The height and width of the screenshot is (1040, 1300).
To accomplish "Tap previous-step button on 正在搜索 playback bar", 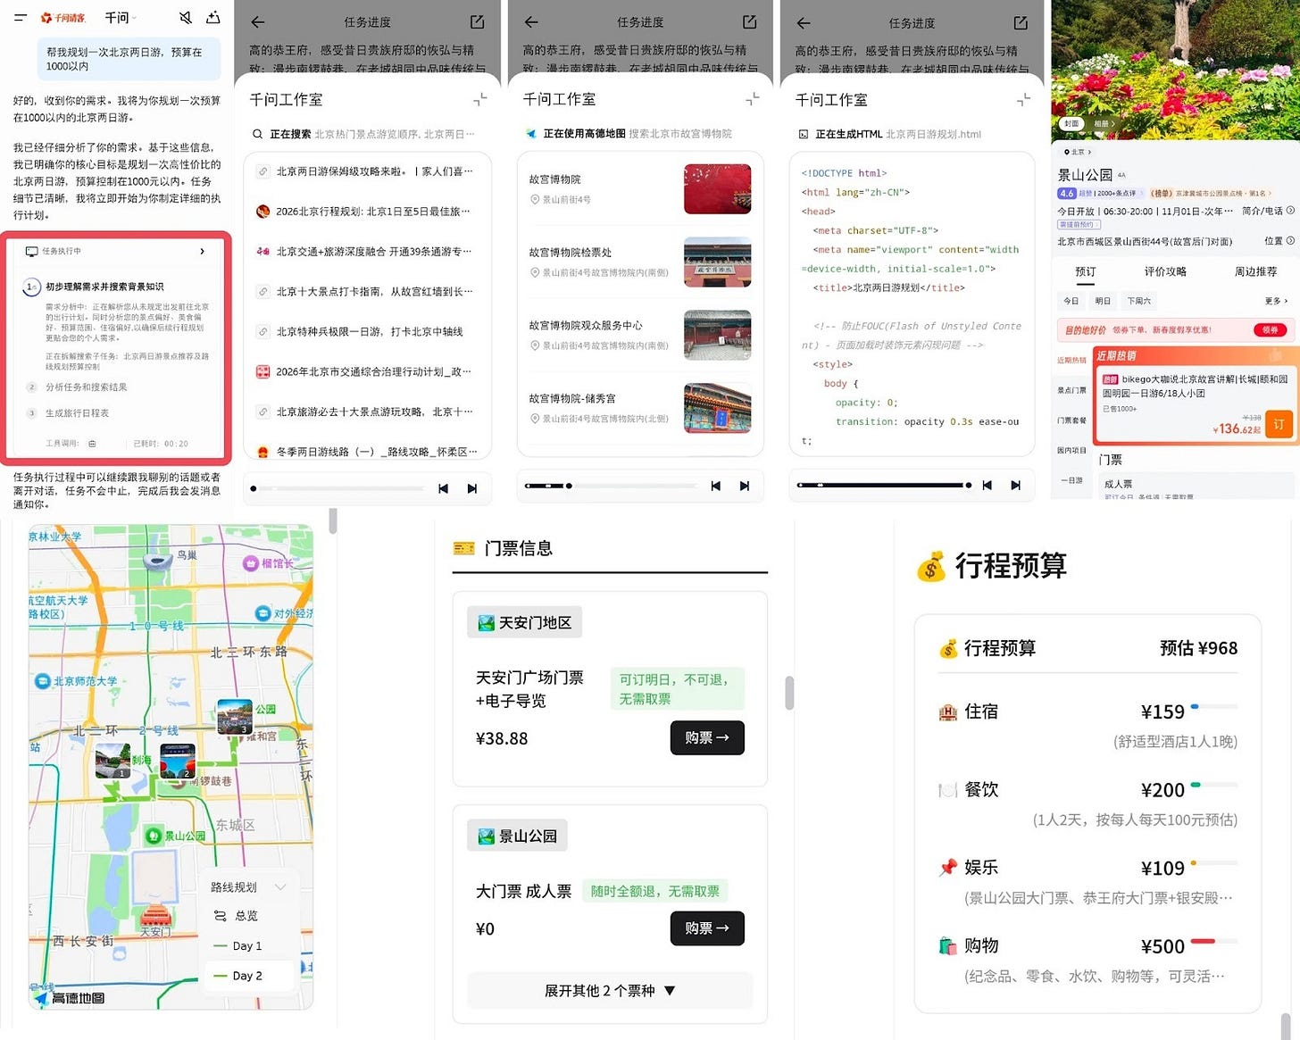I will coord(444,488).
